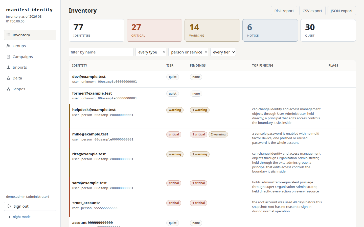Click the Inventory list icon in sidebar
The image size is (364, 227).
coord(8,35)
